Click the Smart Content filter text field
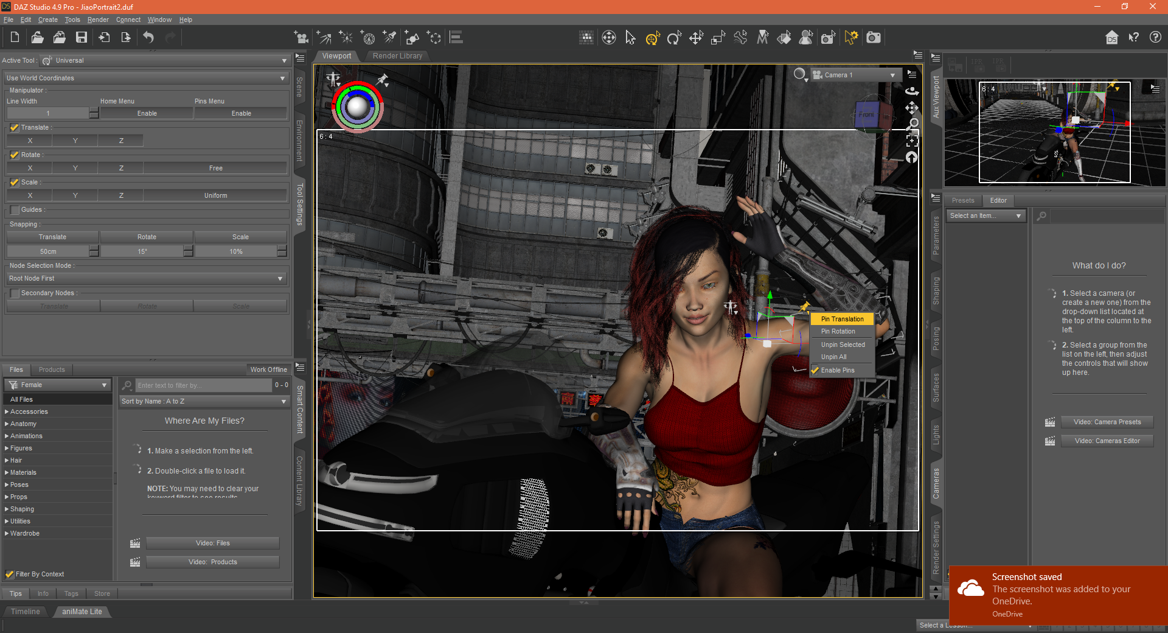Viewport: 1168px width, 633px height. pyautogui.click(x=203, y=385)
